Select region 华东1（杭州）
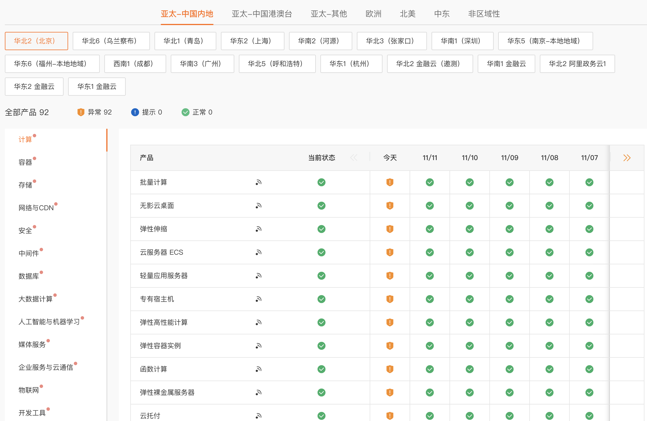 click(351, 64)
